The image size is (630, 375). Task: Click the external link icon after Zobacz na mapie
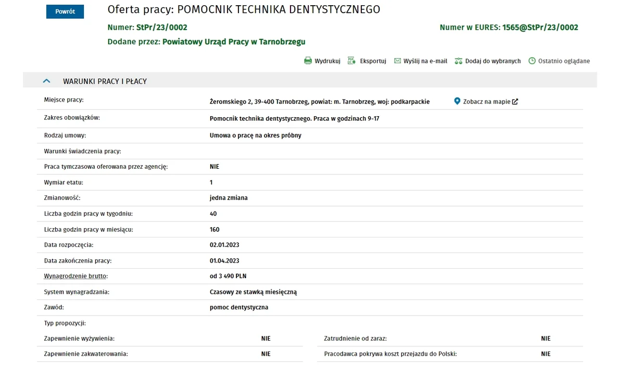point(515,102)
